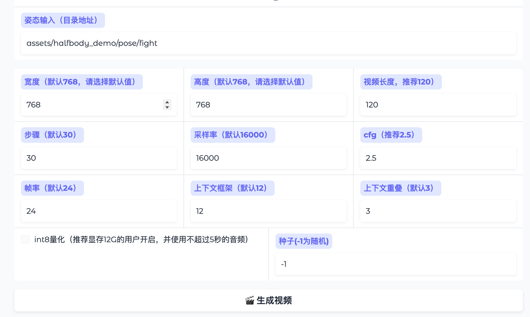Click the 上下文重叠（默认3）label
530x317 pixels.
tap(400, 188)
